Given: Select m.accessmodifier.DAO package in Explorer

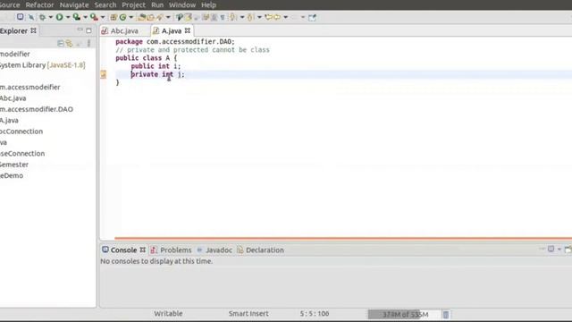Looking at the screenshot, I should tap(37, 109).
